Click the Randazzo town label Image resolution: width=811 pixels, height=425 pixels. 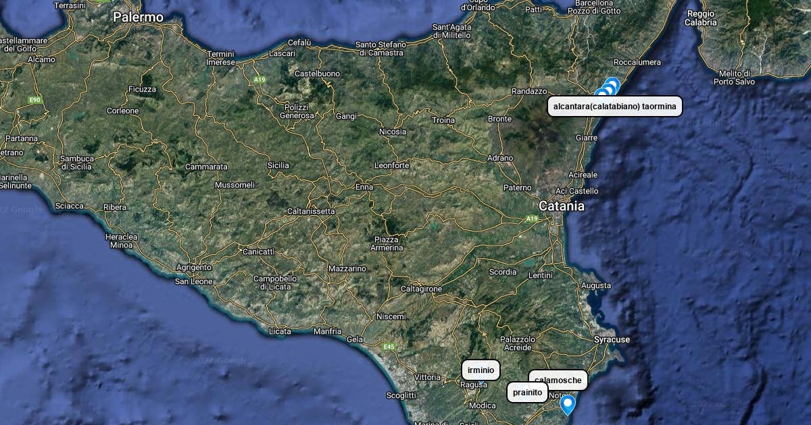(529, 91)
